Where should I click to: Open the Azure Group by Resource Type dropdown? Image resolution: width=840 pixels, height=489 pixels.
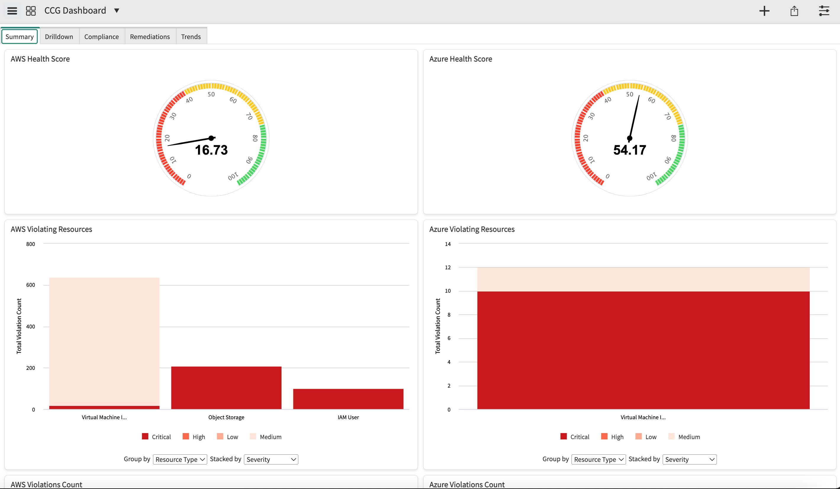coord(599,459)
